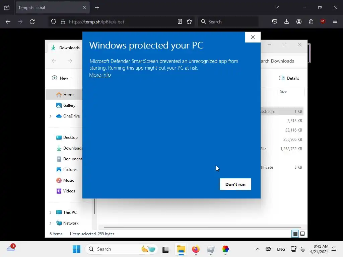Go back in Firefox
Image resolution: width=343 pixels, height=257 pixels.
tap(8, 22)
